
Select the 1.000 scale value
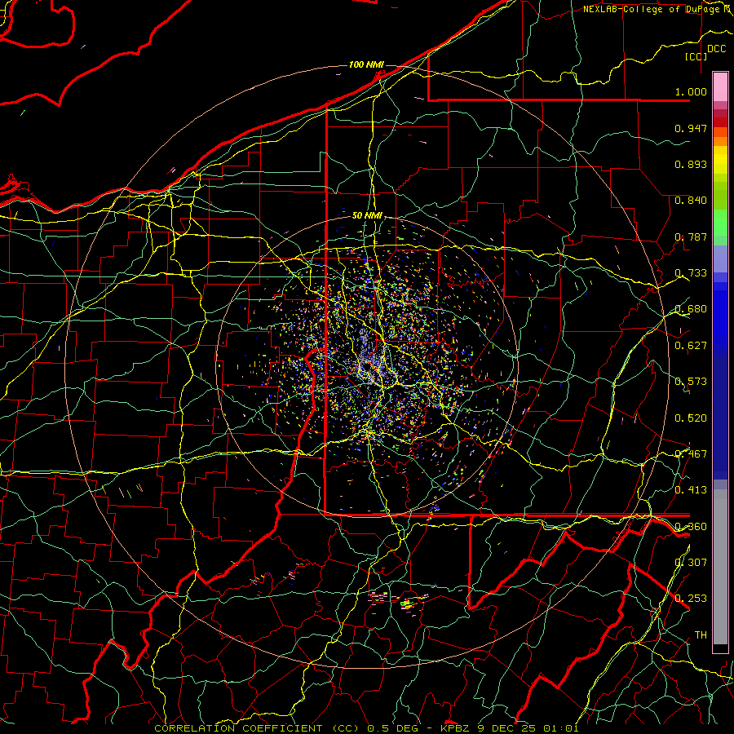pyautogui.click(x=691, y=91)
